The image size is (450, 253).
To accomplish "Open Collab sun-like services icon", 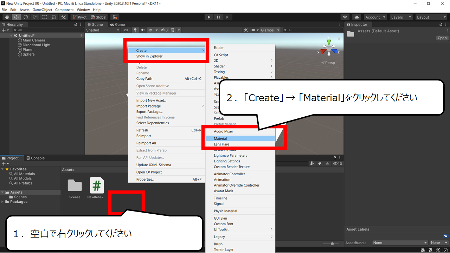I will coord(345,17).
